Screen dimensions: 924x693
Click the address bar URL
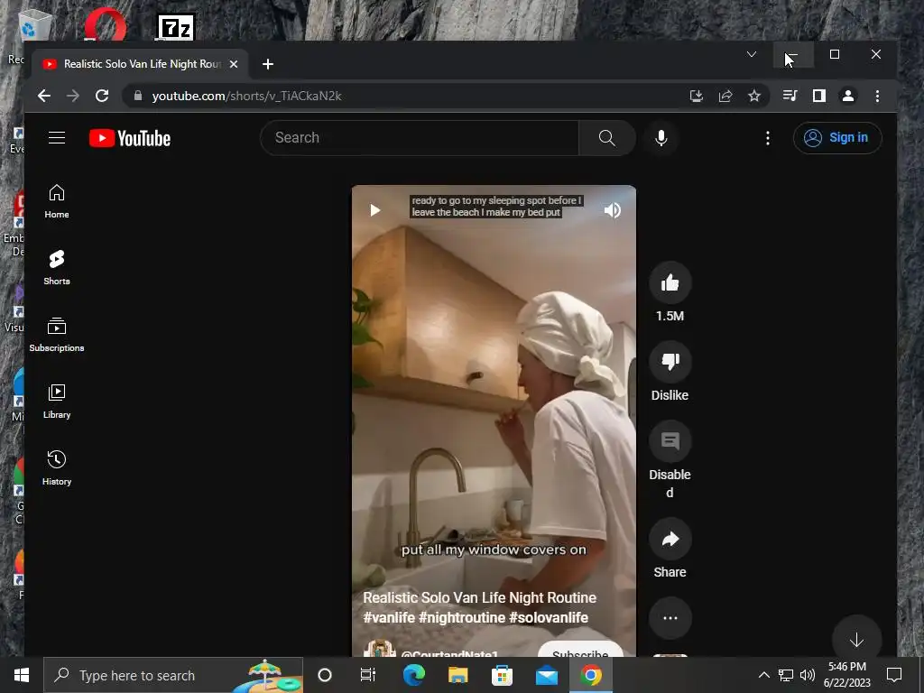[246, 96]
